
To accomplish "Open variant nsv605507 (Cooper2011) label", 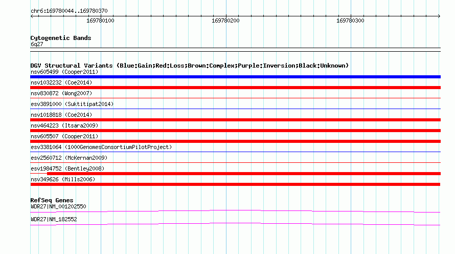I will click(64, 136).
